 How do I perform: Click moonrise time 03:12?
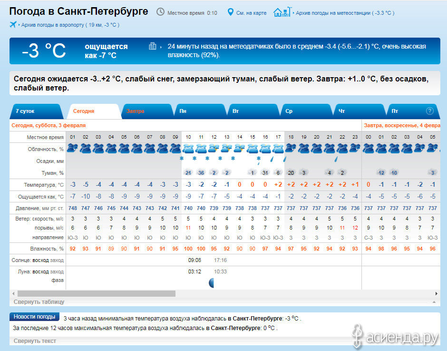coord(194,271)
